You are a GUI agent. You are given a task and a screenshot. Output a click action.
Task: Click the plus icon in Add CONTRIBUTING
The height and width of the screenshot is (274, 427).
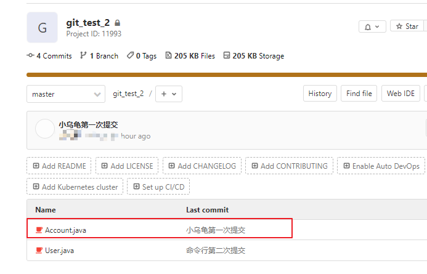(254, 166)
